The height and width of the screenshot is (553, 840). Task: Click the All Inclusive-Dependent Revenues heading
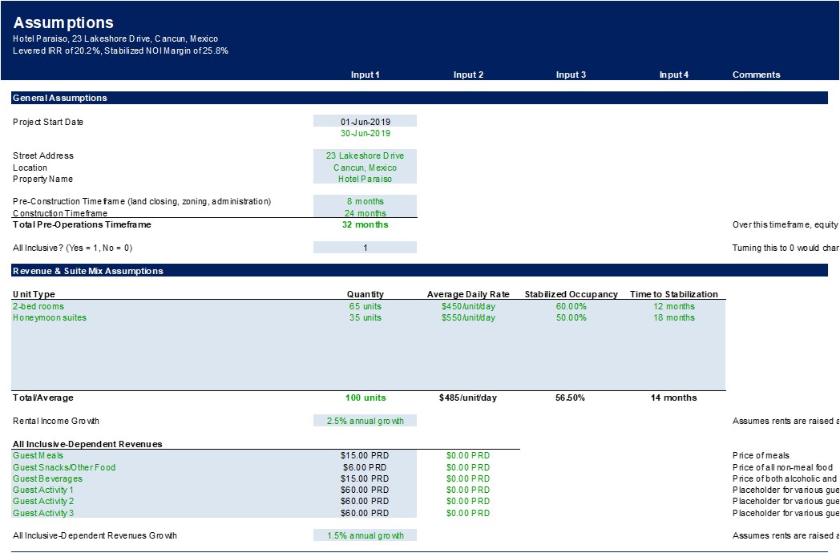pos(87,444)
